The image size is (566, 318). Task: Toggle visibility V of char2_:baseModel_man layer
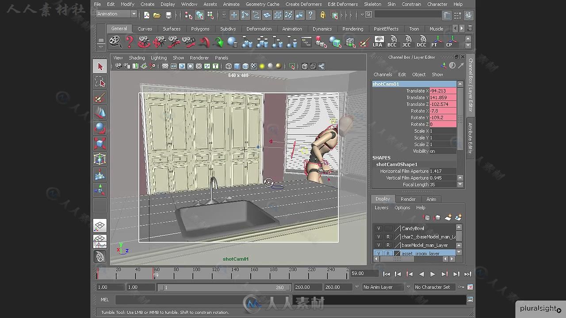pyautogui.click(x=378, y=237)
